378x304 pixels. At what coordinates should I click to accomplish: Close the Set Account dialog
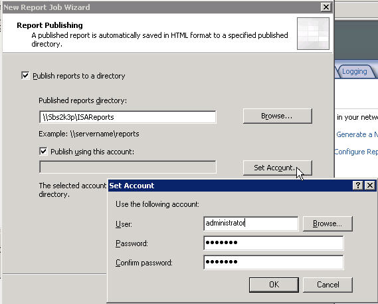(370, 186)
